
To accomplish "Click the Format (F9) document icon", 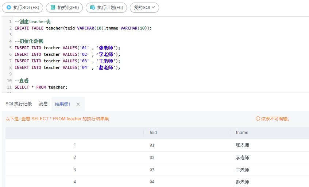I will [x=53, y=7].
